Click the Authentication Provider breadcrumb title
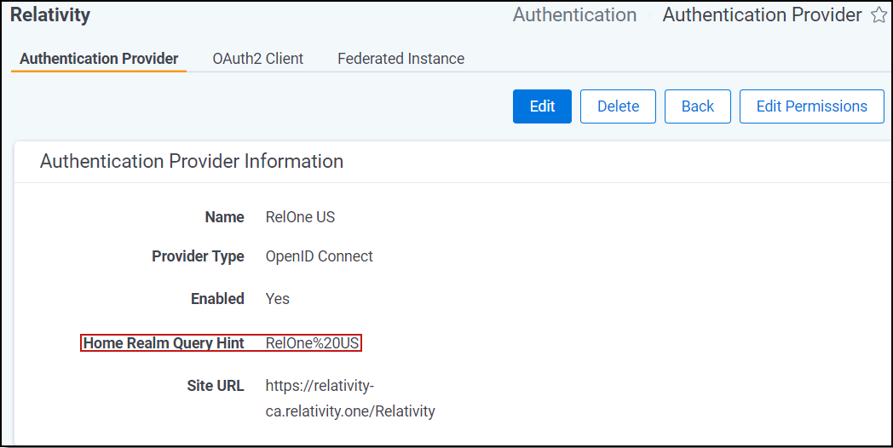893x448 pixels. [762, 15]
